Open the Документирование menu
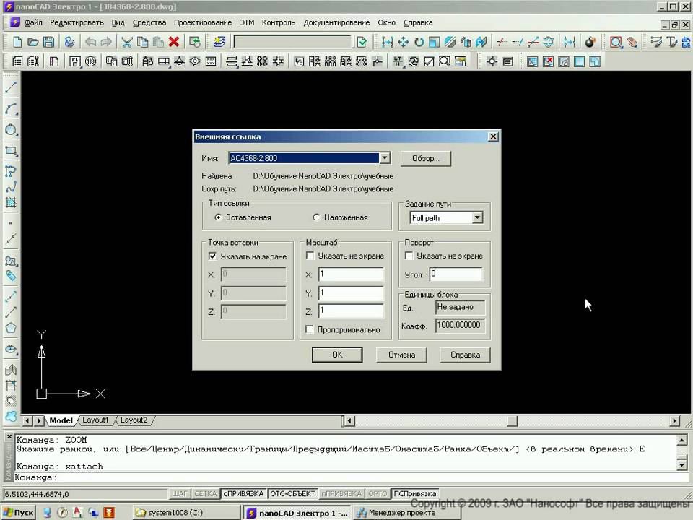The width and height of the screenshot is (693, 520). 336,22
